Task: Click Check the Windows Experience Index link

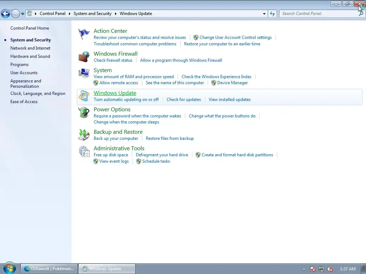Action: pyautogui.click(x=216, y=77)
